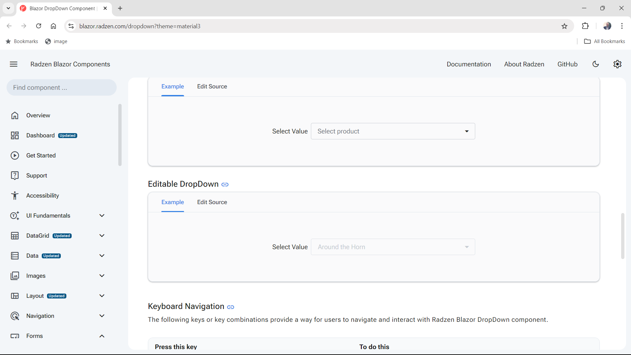Select the Accessibility icon in the sidebar
This screenshot has height=355, width=631.
(x=15, y=195)
